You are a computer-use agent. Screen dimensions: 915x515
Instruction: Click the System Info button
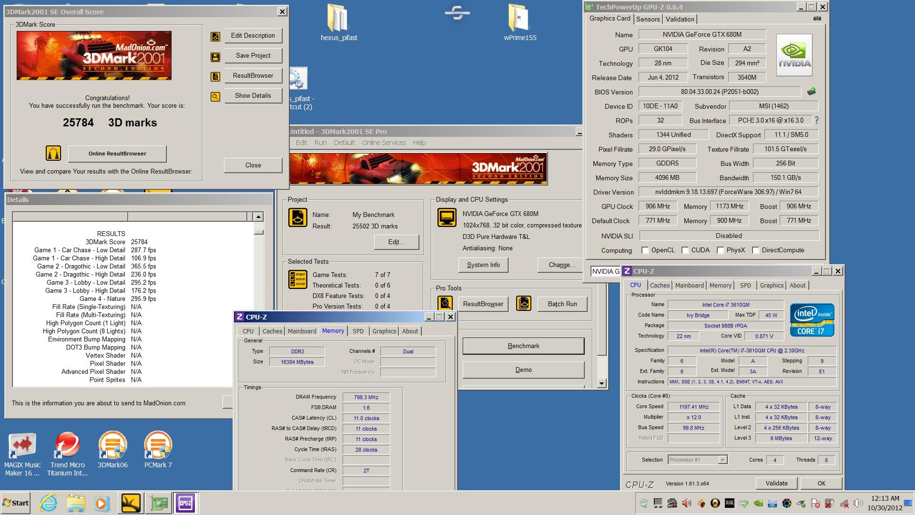pyautogui.click(x=483, y=265)
